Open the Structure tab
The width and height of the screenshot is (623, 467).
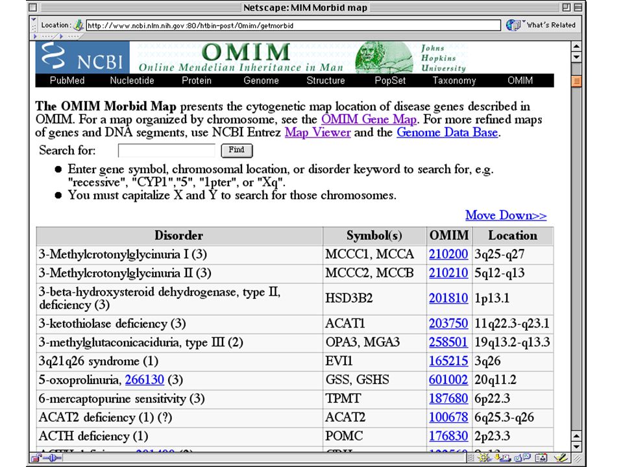pos(326,80)
